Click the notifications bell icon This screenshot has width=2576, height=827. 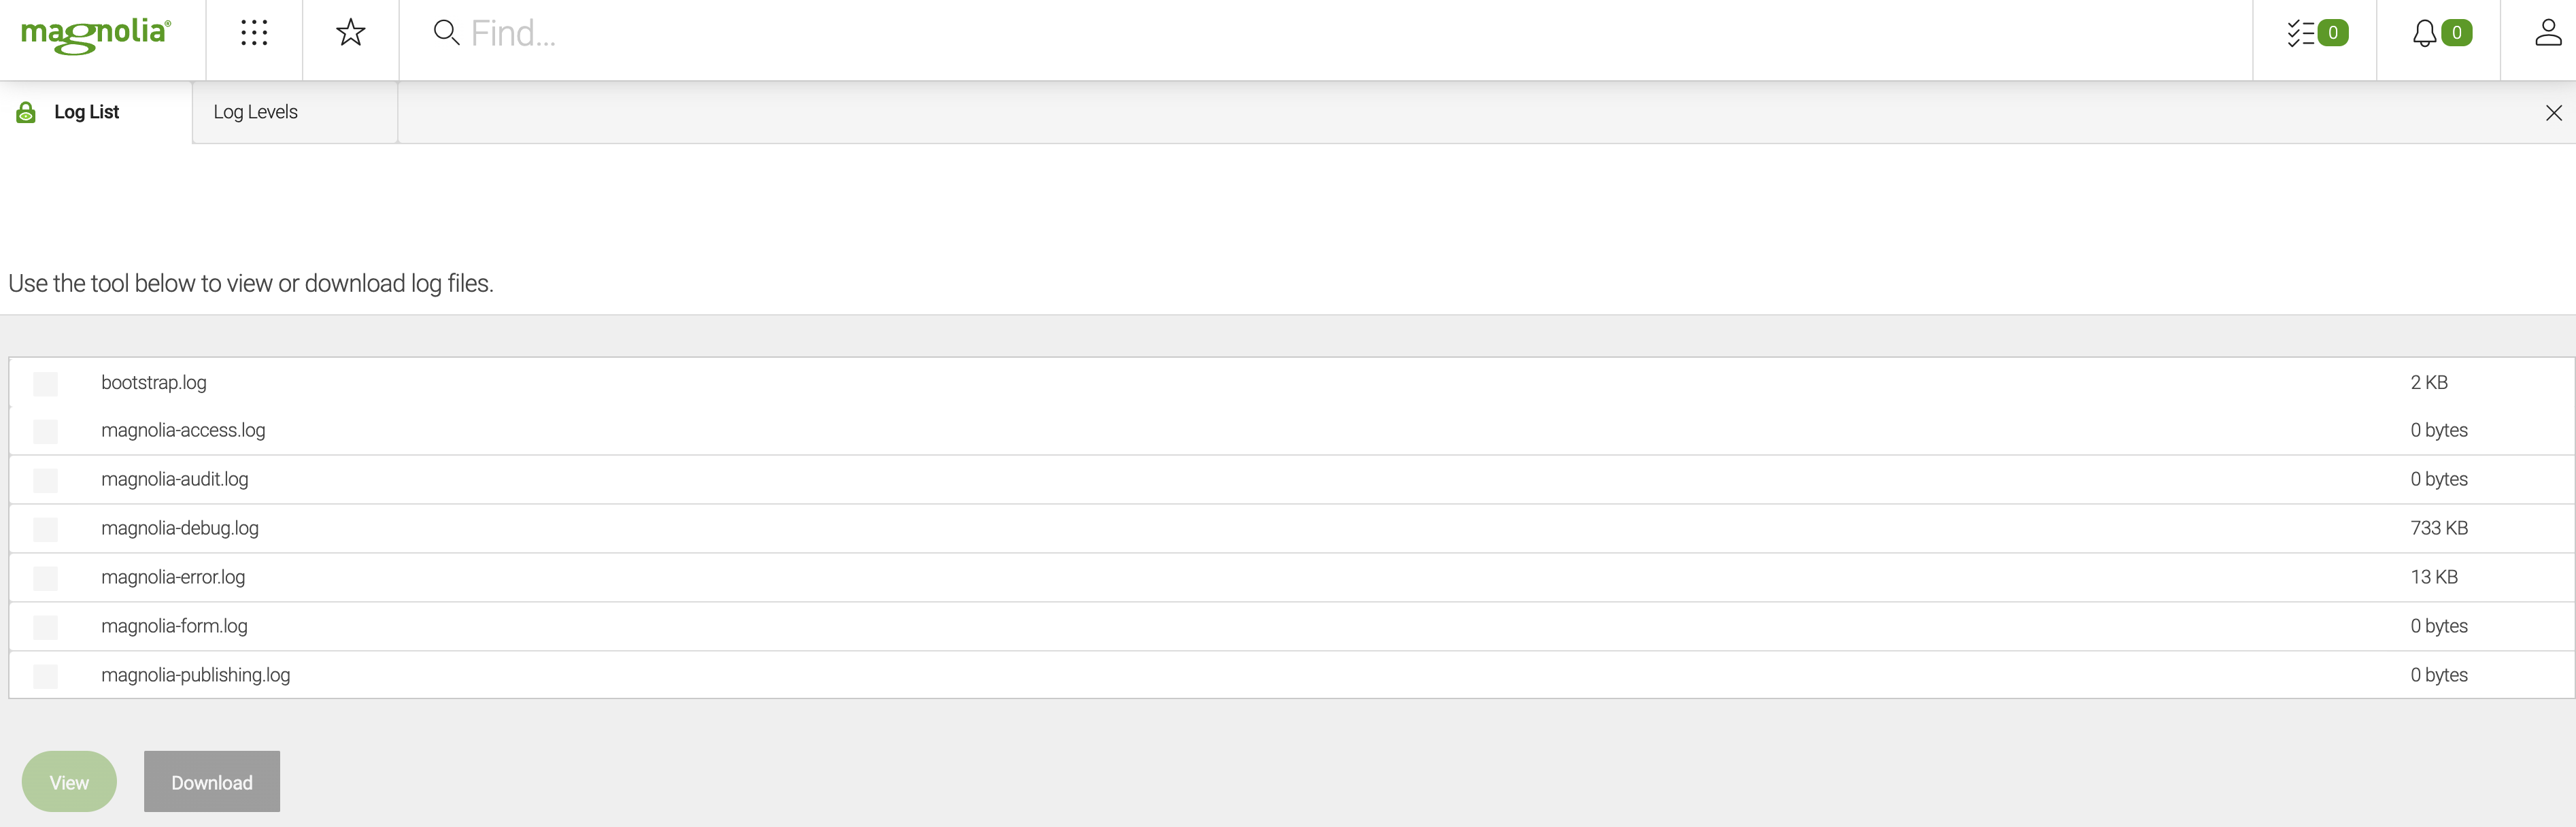tap(2426, 33)
